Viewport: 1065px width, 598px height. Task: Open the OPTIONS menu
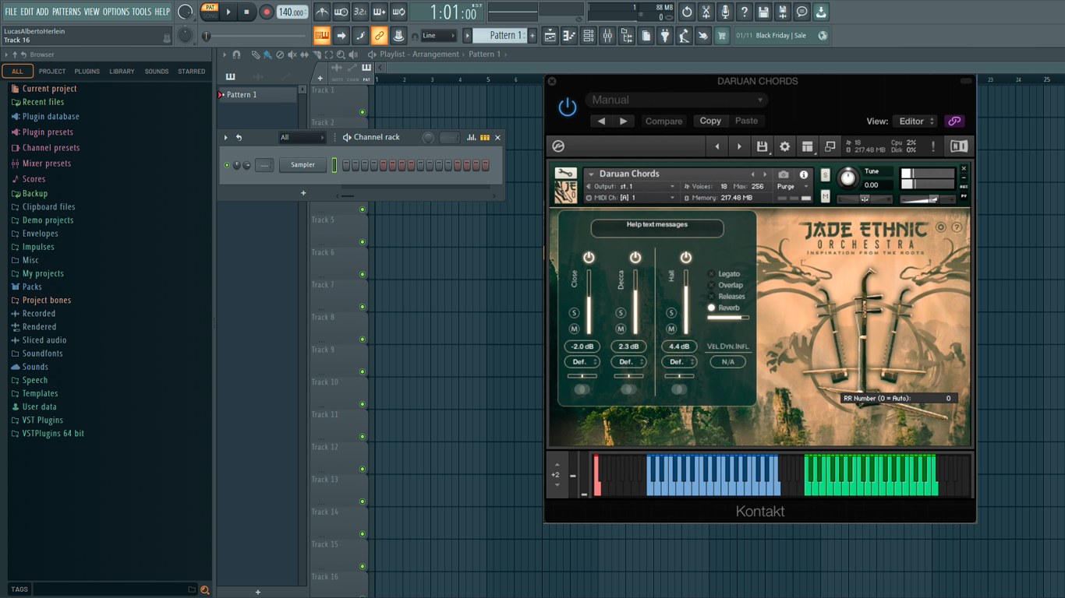[116, 12]
